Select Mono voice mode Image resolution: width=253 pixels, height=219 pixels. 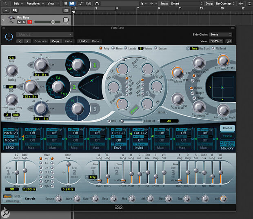(113, 48)
